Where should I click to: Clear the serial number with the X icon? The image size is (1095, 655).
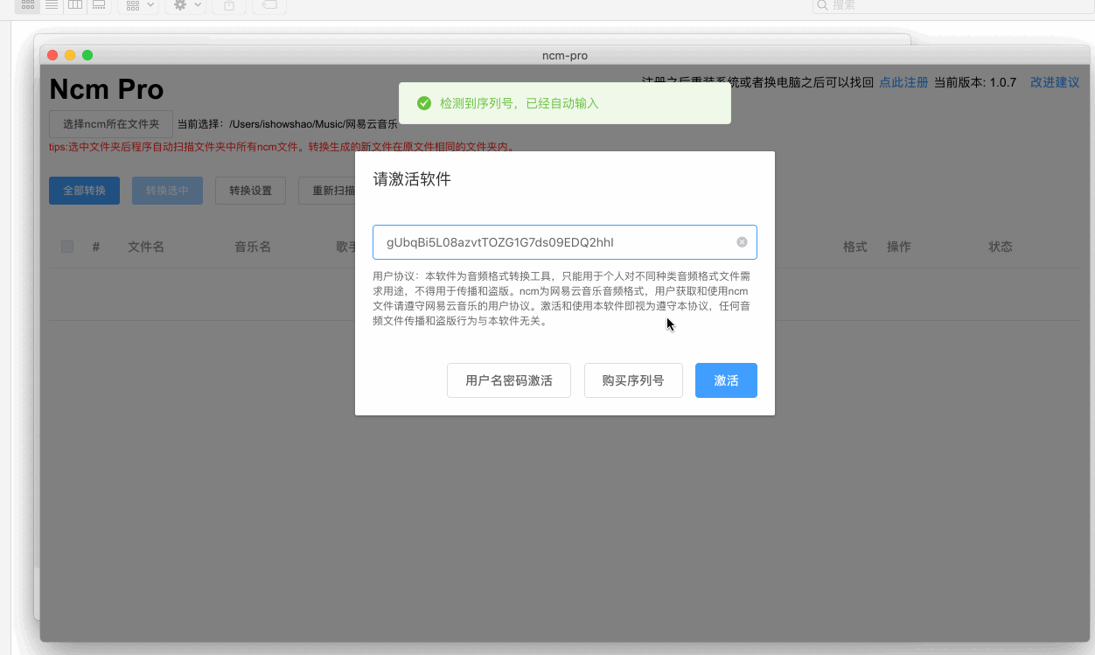[742, 242]
